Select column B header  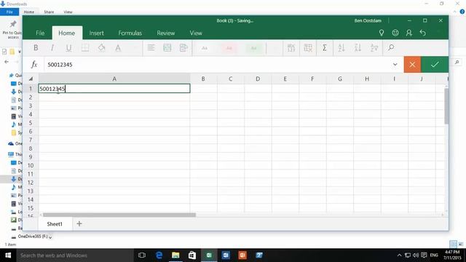point(203,79)
